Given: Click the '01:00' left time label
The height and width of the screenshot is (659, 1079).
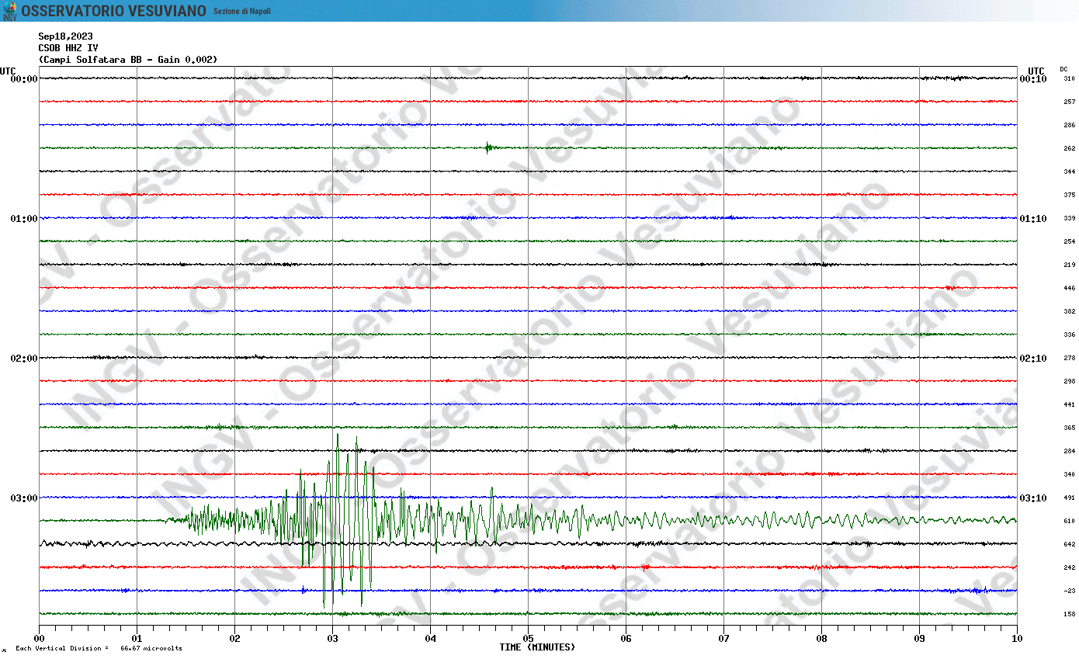Looking at the screenshot, I should 24,218.
